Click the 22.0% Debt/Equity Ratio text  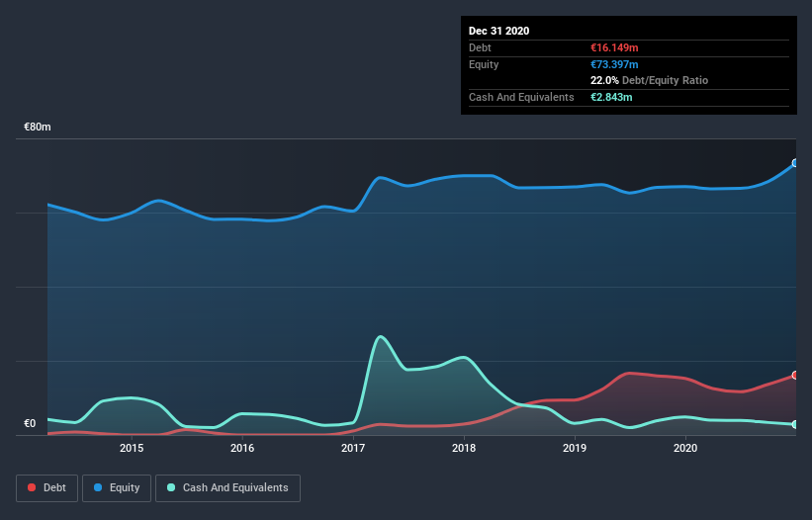click(x=650, y=80)
